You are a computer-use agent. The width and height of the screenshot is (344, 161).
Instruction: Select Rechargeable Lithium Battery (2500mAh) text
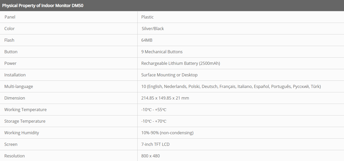[180, 63]
